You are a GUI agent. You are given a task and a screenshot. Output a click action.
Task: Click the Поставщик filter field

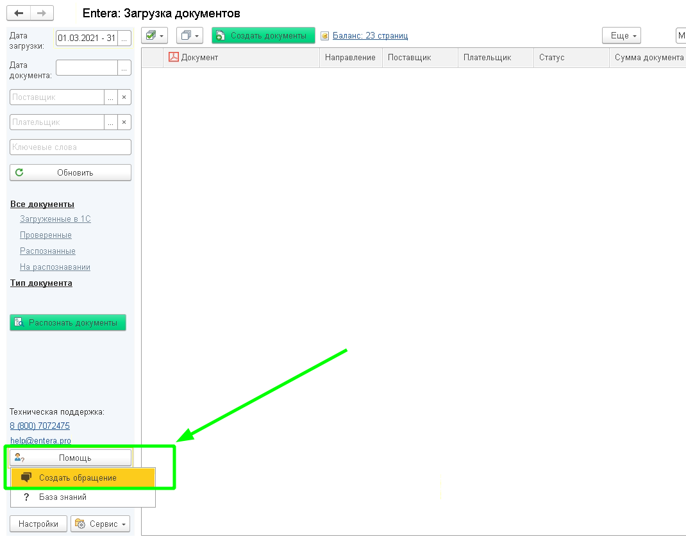57,97
